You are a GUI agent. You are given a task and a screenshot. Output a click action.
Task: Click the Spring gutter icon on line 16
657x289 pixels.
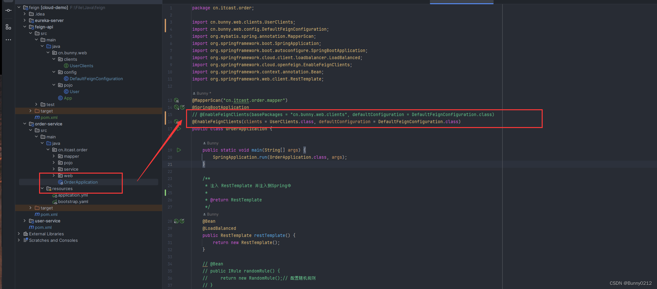point(176,122)
